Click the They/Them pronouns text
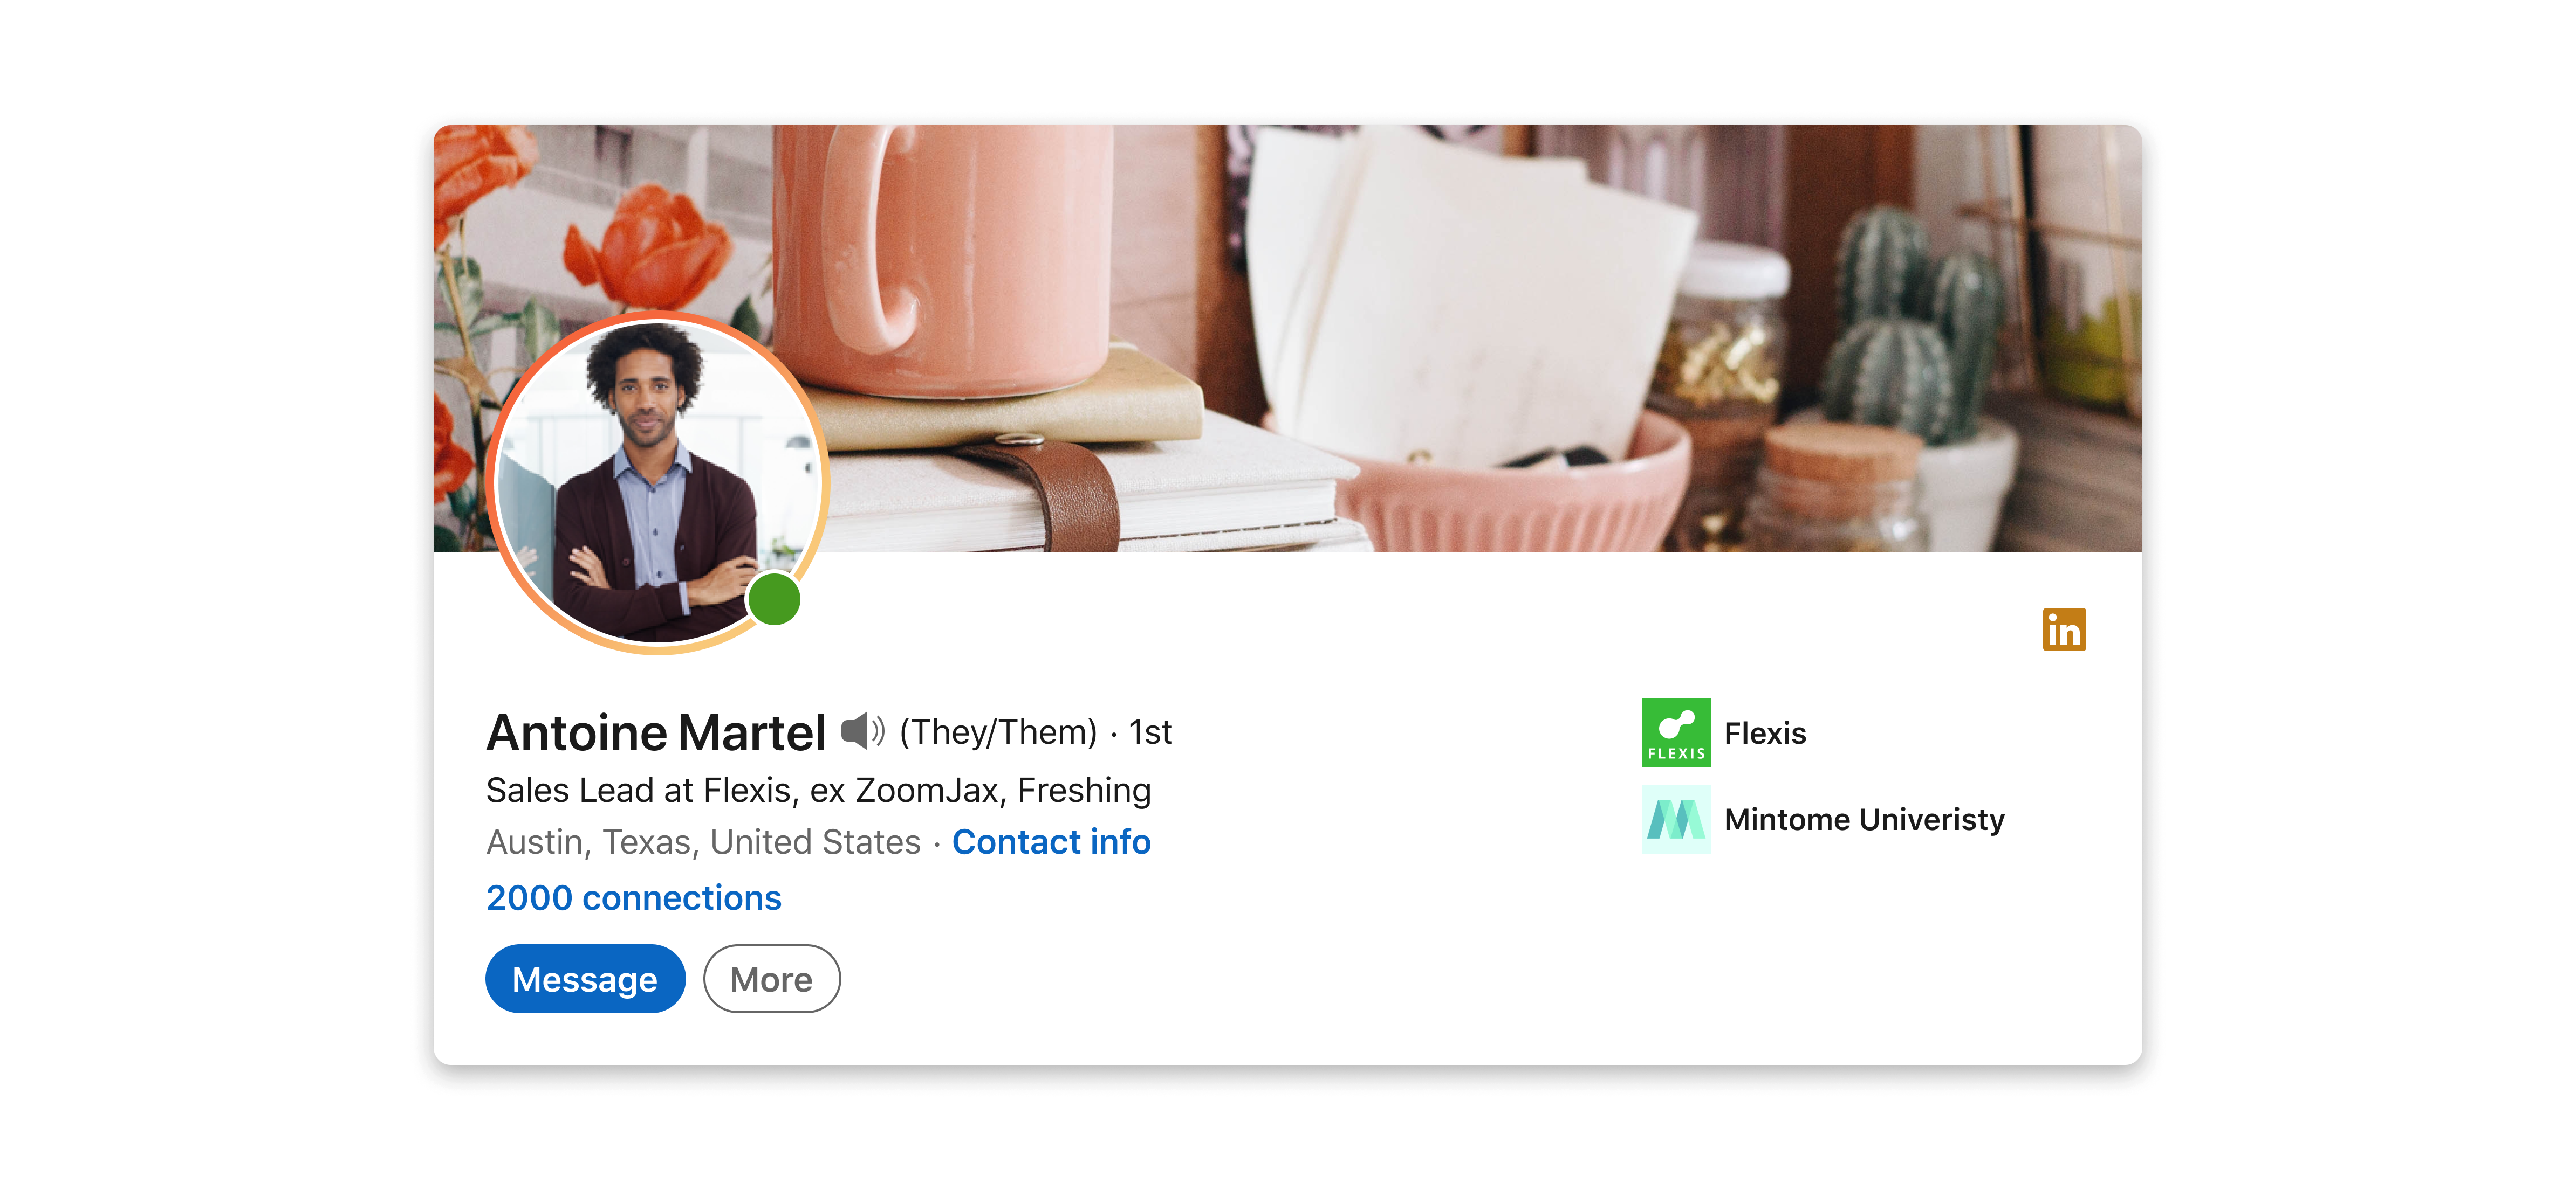The image size is (2576, 1190). pyautogui.click(x=998, y=732)
